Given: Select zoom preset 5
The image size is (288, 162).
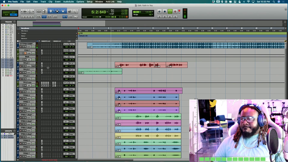Looking at the screenshot, I should [33, 17].
